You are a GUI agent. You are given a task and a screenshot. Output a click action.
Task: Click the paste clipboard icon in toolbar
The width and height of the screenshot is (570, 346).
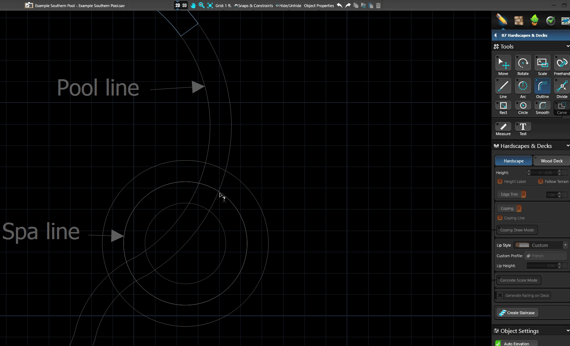click(371, 5)
